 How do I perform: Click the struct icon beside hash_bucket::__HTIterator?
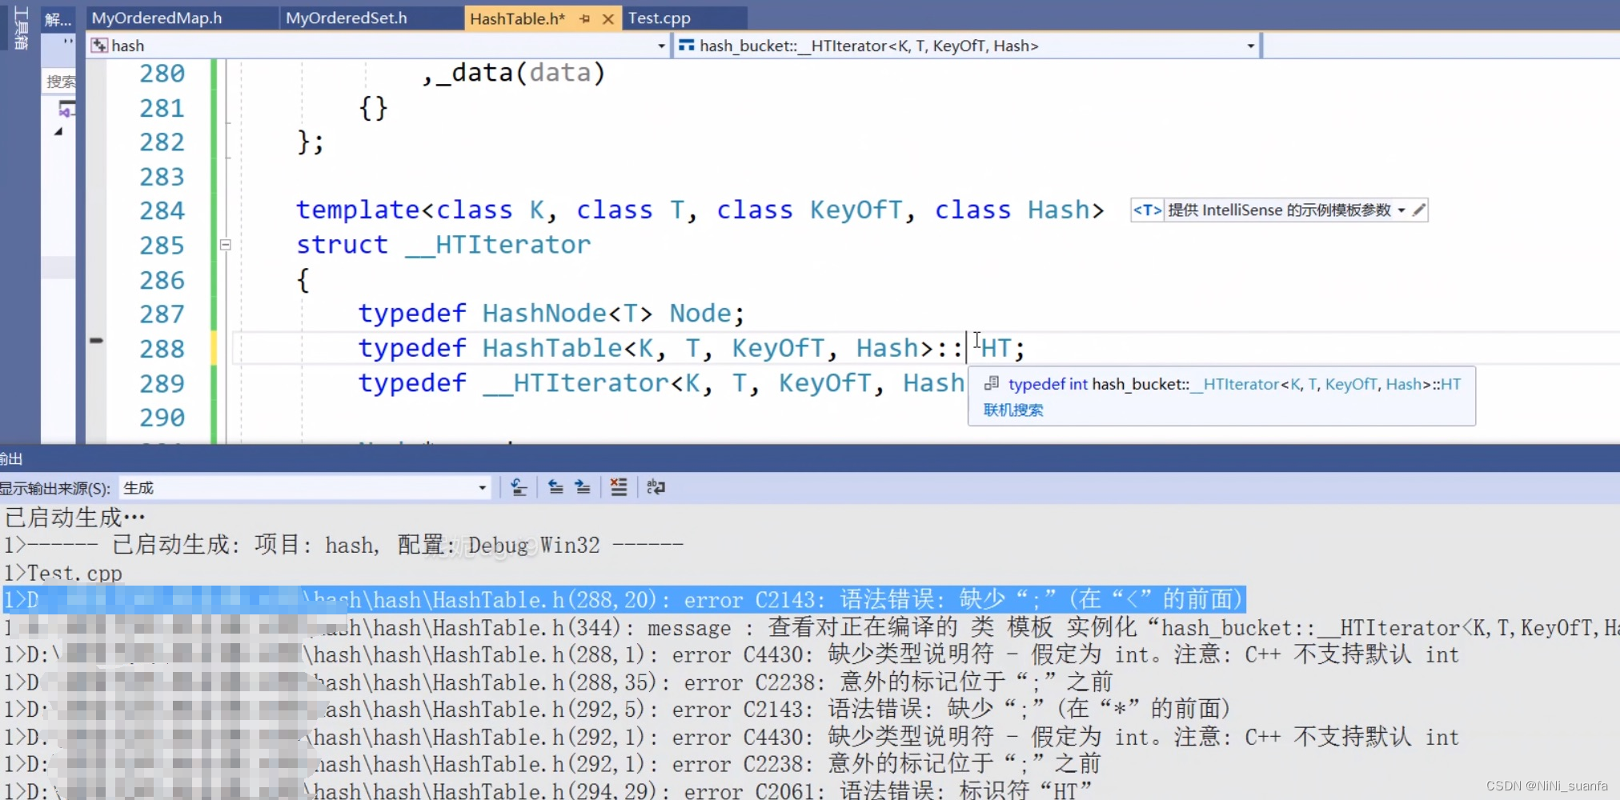click(686, 46)
